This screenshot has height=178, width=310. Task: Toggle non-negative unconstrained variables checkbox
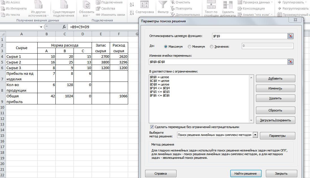(152, 127)
